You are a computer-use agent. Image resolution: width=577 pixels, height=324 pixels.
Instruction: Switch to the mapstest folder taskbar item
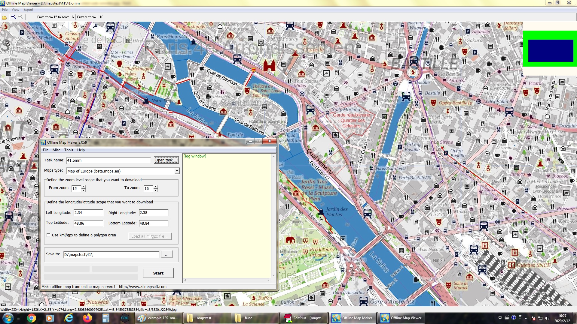tap(206, 318)
